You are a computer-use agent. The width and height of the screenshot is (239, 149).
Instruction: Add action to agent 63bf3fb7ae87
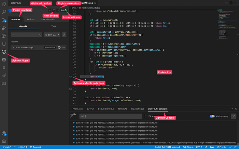[x=59, y=47]
